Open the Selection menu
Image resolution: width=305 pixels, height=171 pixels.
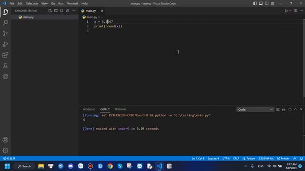pos(32,3)
